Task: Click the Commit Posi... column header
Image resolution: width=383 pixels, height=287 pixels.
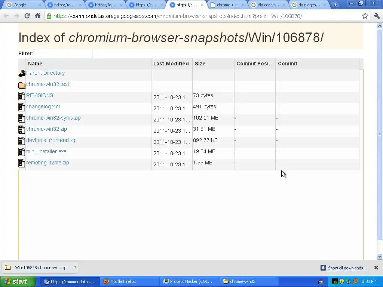Action: 255,64
